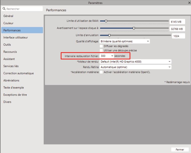
Task: Edit the 6145 MB RAM value
Action: coord(177,22)
